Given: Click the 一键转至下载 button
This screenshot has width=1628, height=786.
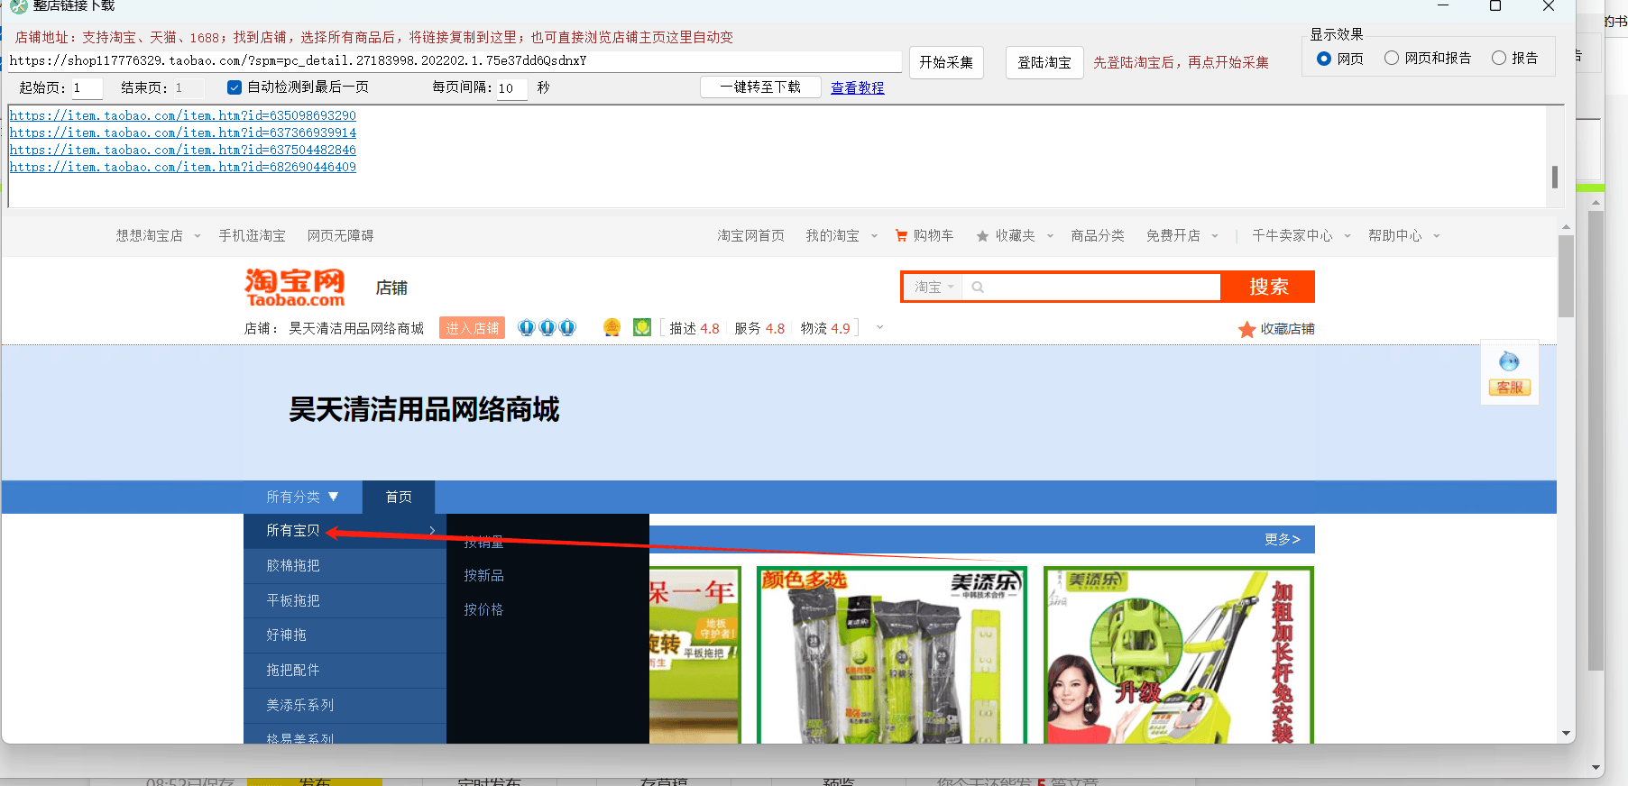Looking at the screenshot, I should (x=760, y=87).
